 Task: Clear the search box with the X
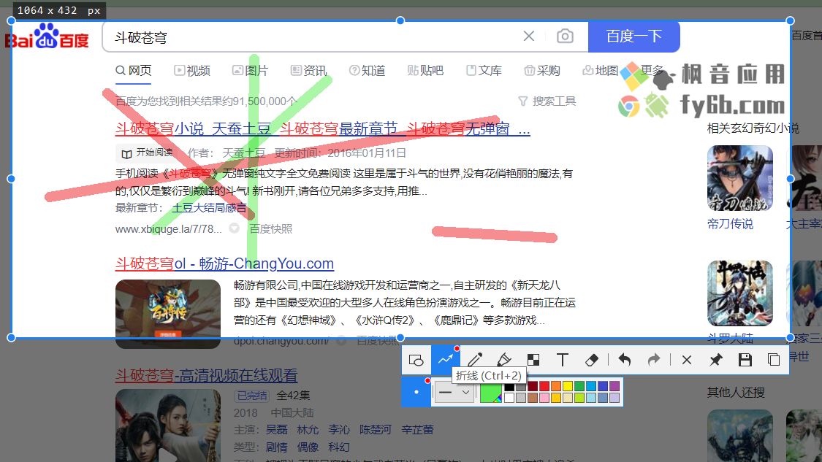pos(529,36)
